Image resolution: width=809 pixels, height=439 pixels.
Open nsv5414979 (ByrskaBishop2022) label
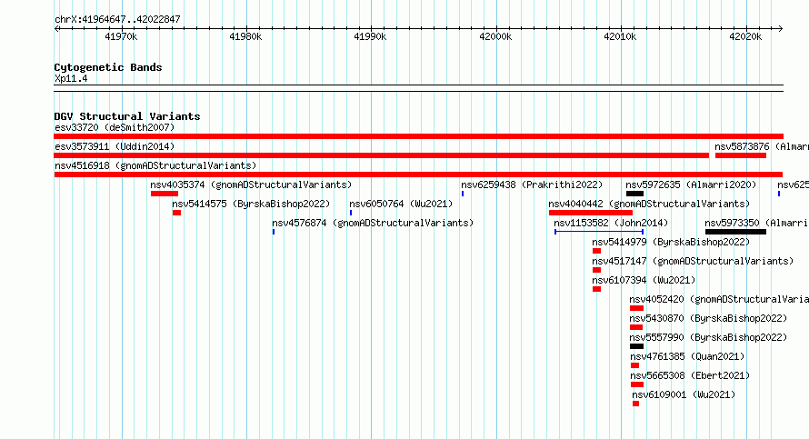pos(671,242)
